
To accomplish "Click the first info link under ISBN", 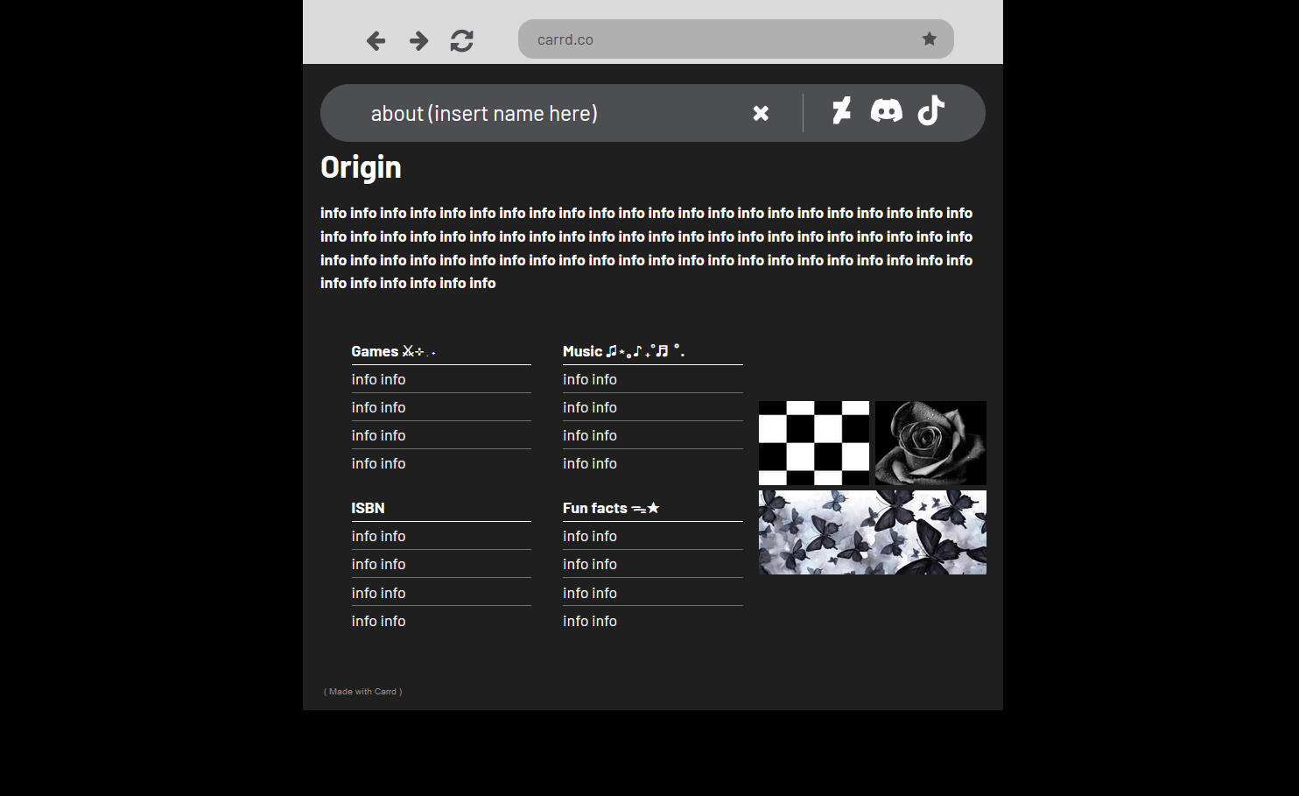I will [378, 536].
